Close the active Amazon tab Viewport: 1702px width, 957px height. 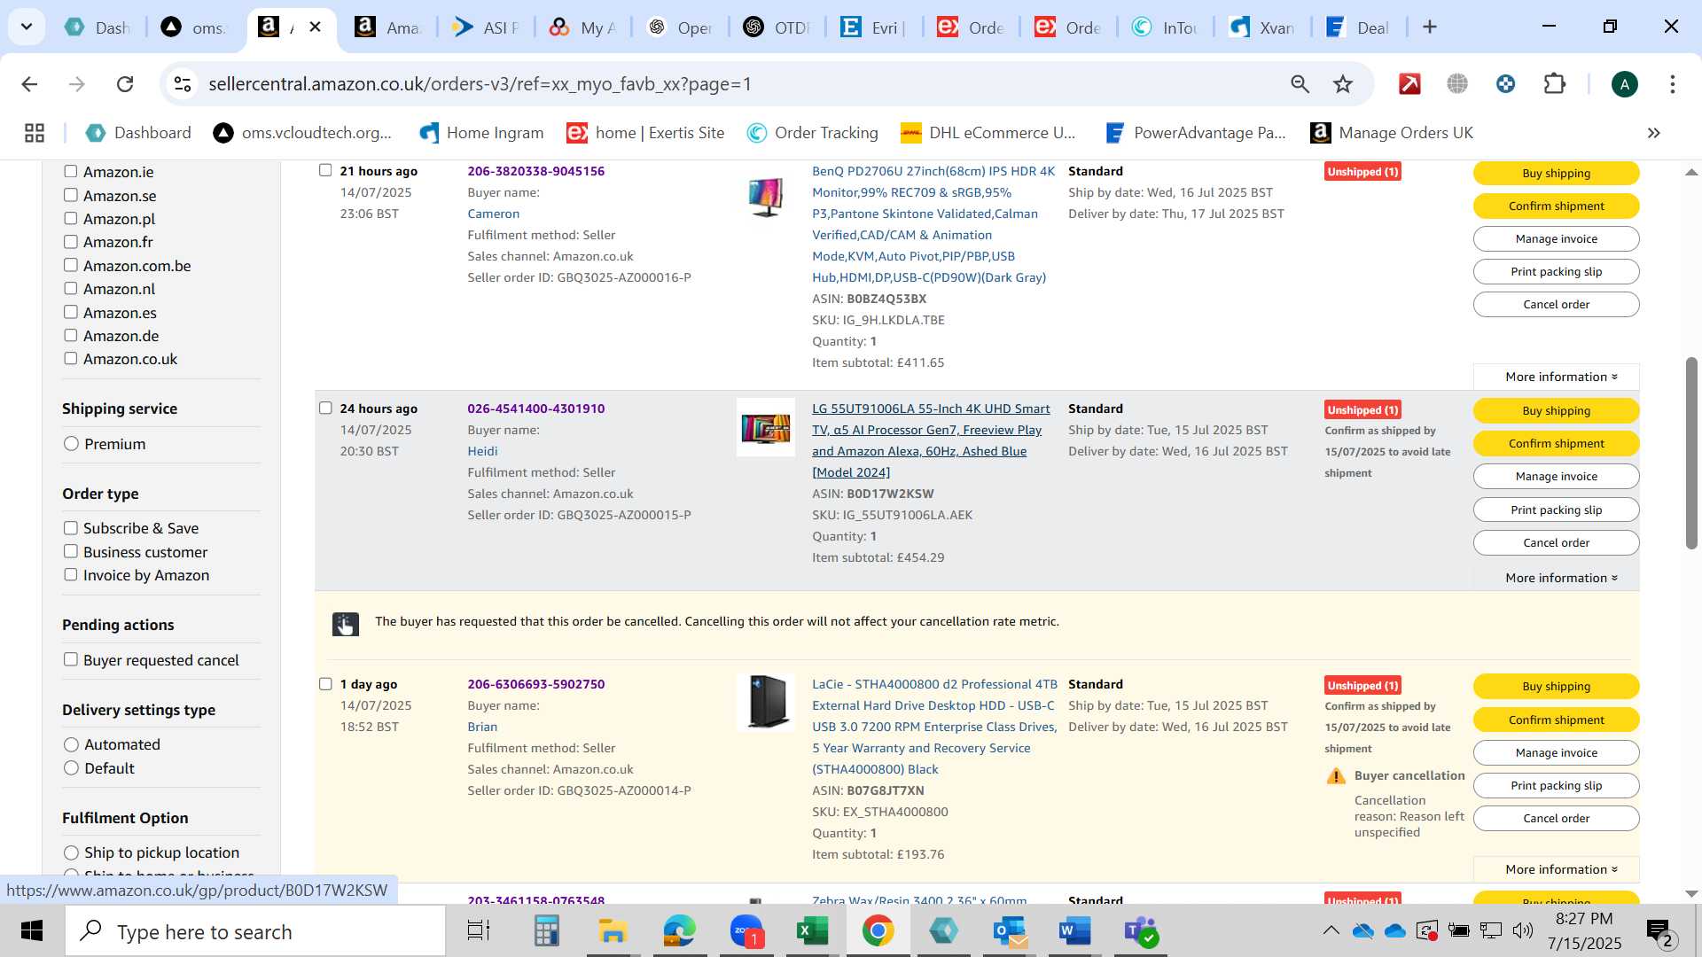point(315,27)
